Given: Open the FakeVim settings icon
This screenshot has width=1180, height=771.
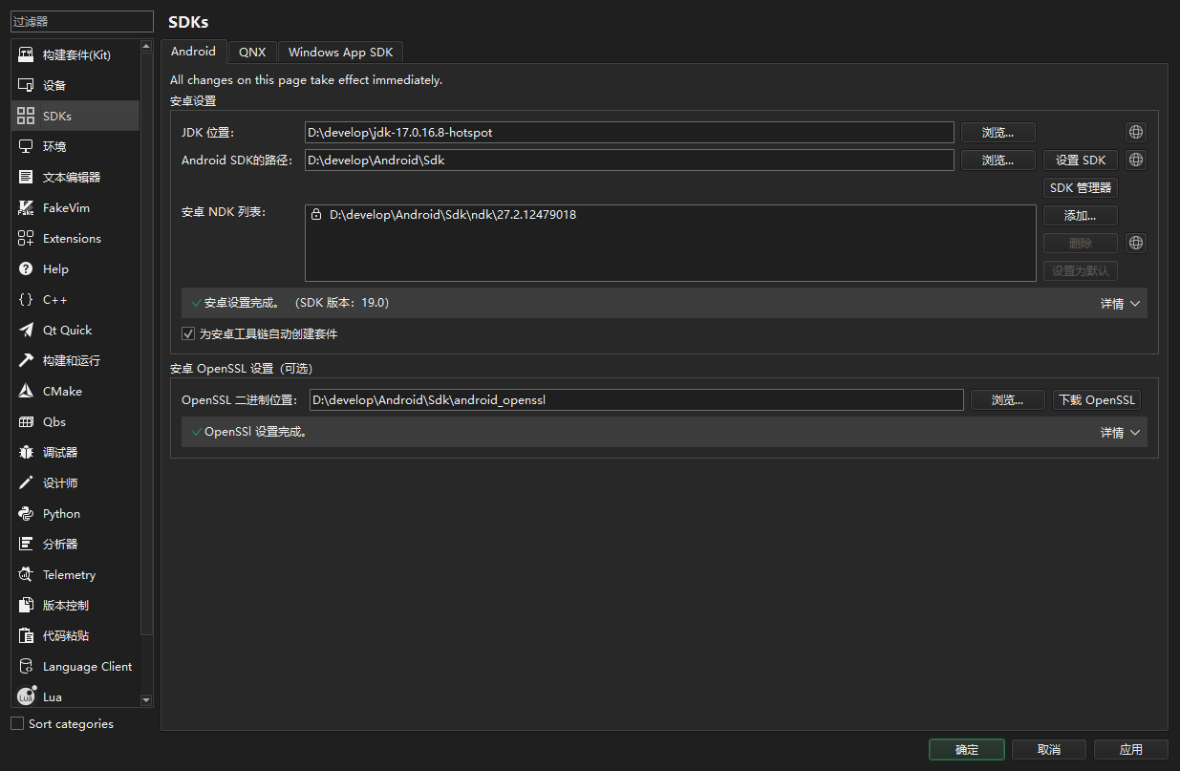Looking at the screenshot, I should 26,207.
